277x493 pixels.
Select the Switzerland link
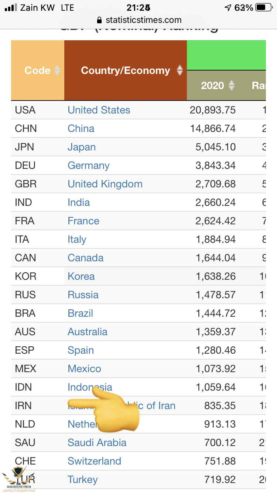pyautogui.click(x=95, y=461)
